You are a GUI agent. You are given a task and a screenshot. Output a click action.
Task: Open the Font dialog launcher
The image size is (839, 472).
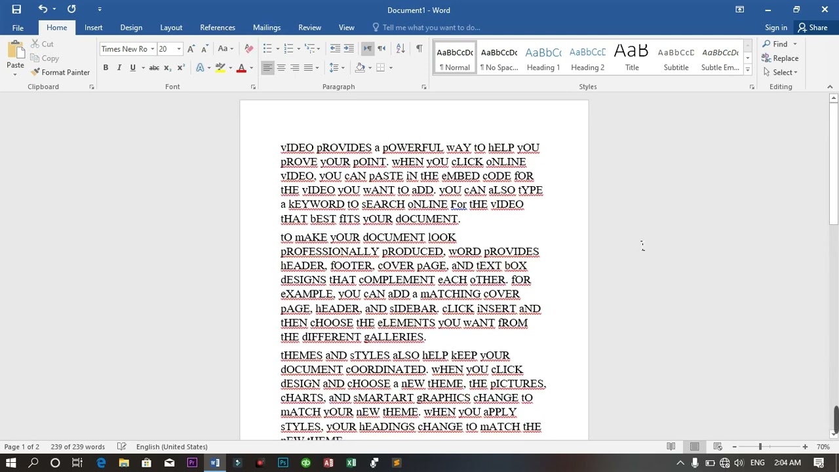[x=253, y=87]
